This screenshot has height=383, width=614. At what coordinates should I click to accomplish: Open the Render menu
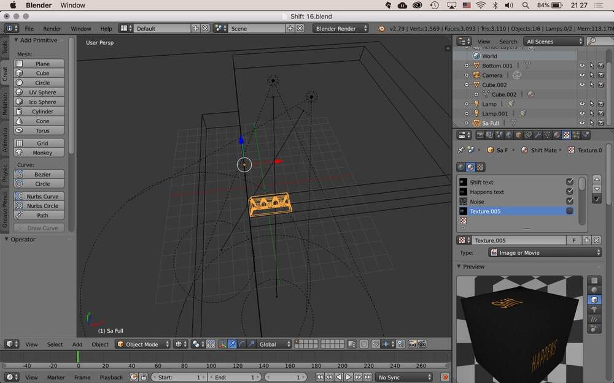tap(52, 29)
